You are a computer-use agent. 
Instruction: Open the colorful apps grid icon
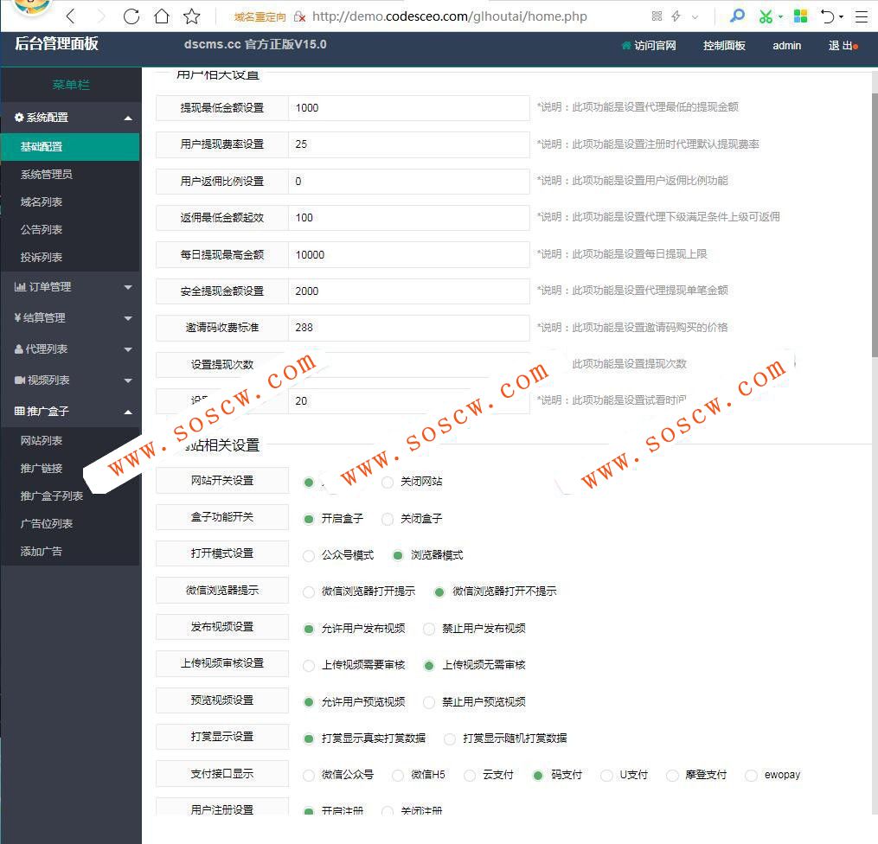(801, 16)
